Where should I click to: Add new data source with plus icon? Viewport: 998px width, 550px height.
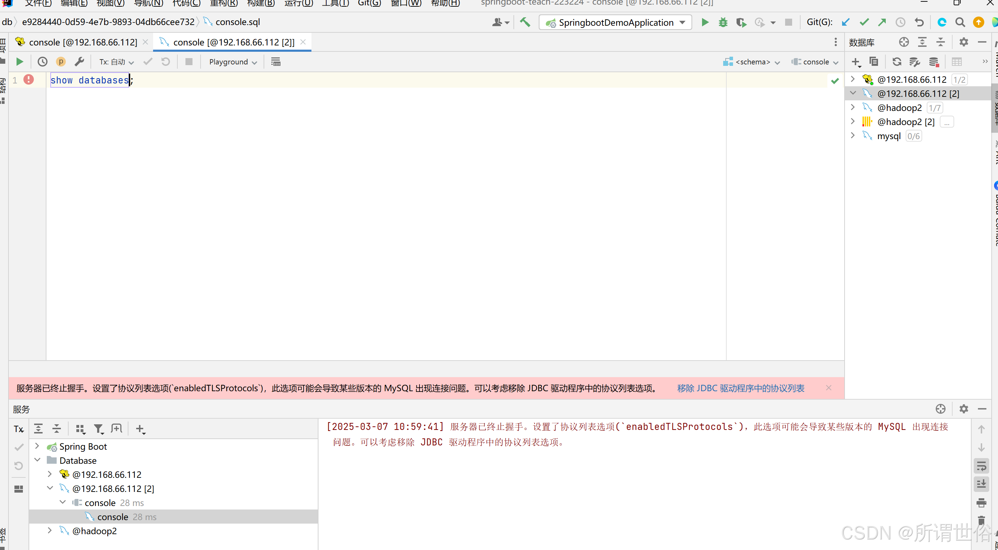click(x=855, y=62)
